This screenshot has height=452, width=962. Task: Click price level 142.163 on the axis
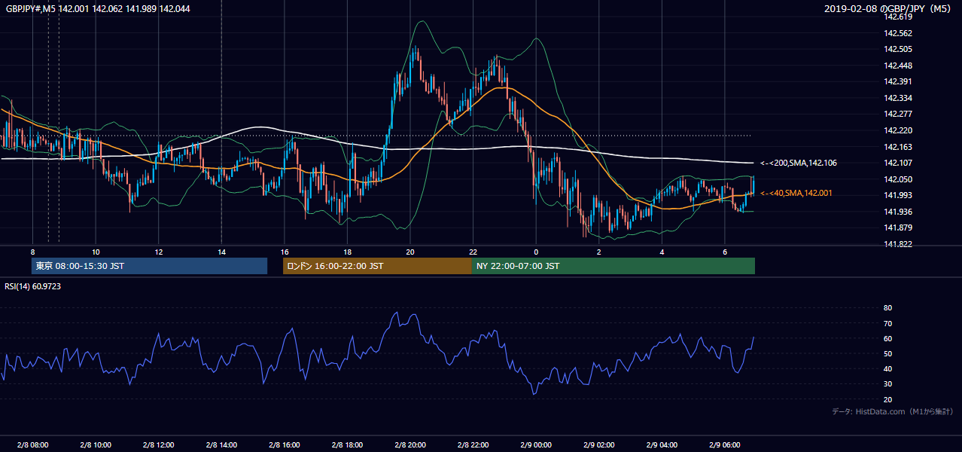[898, 147]
